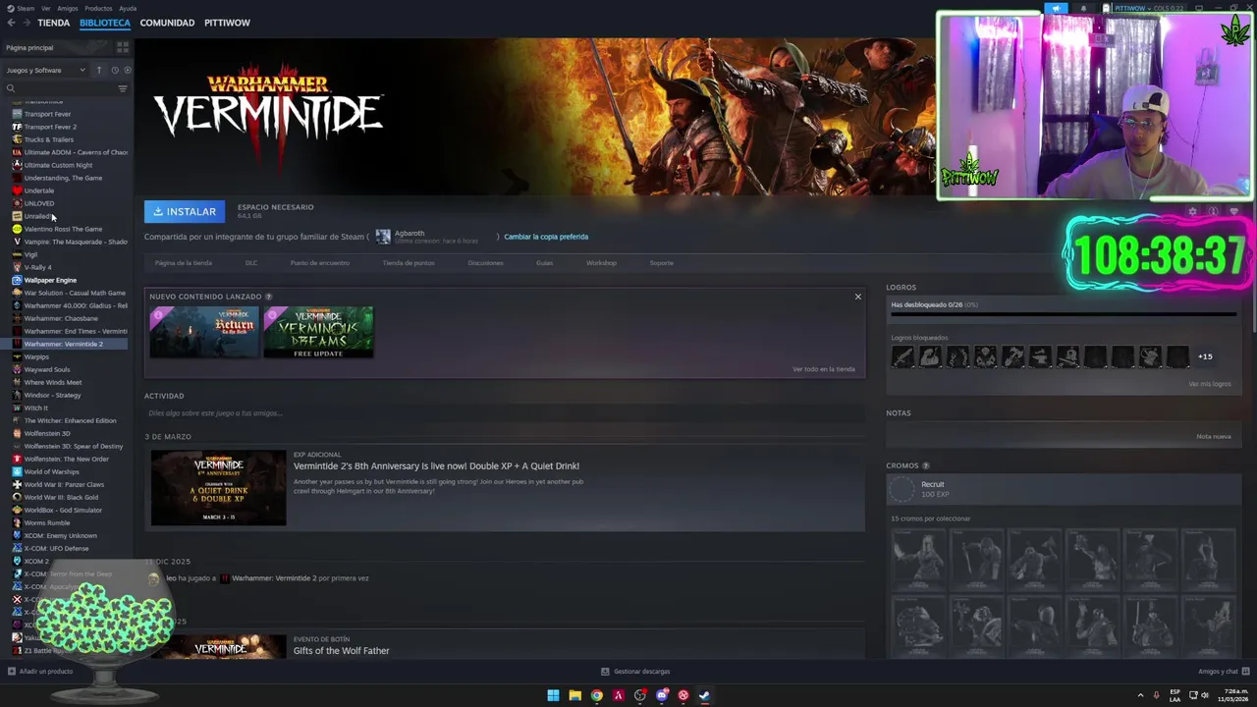Click the recent activity clock filter
The height and width of the screenshot is (707, 1257).
coord(115,70)
